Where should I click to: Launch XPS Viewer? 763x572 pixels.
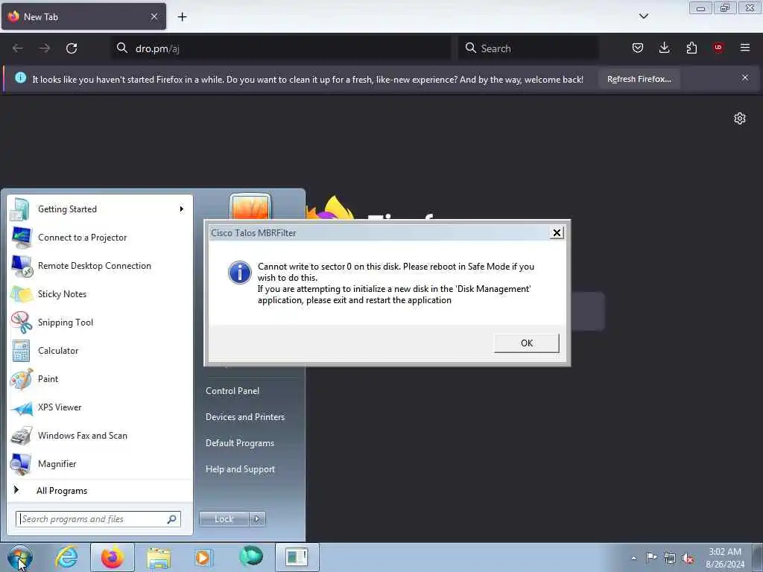point(100,407)
